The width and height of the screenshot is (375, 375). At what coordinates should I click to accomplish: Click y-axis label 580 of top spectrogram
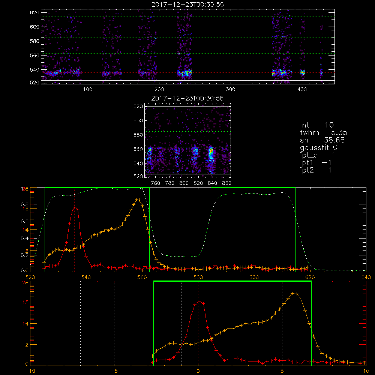[x=34, y=41]
